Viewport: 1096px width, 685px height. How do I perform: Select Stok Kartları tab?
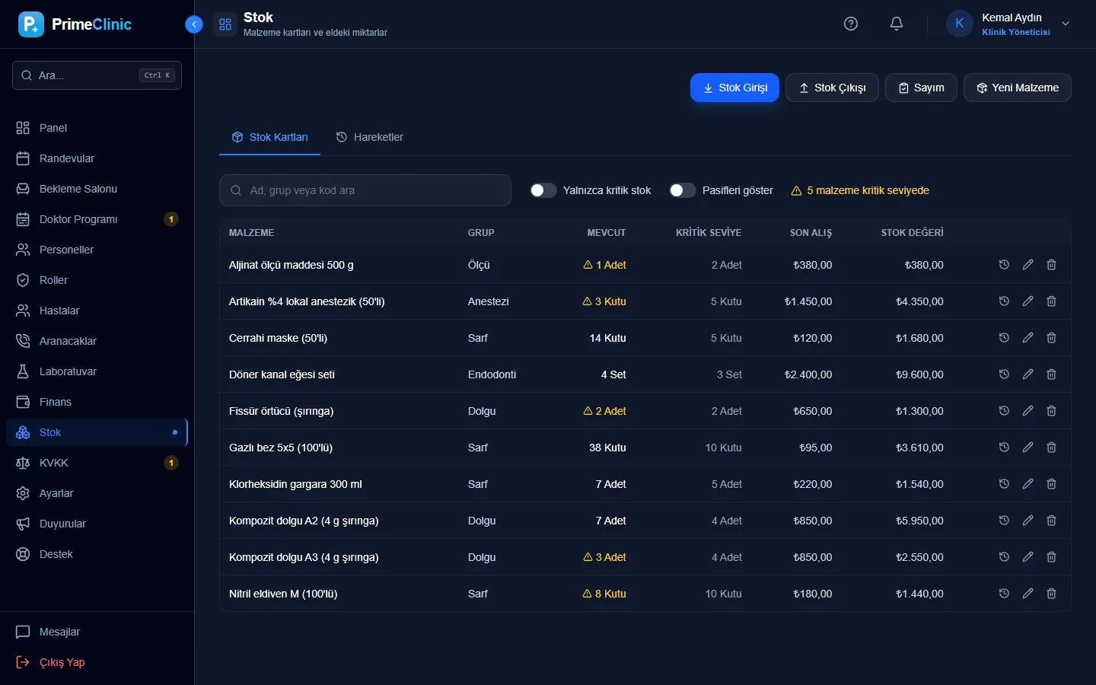tap(269, 137)
